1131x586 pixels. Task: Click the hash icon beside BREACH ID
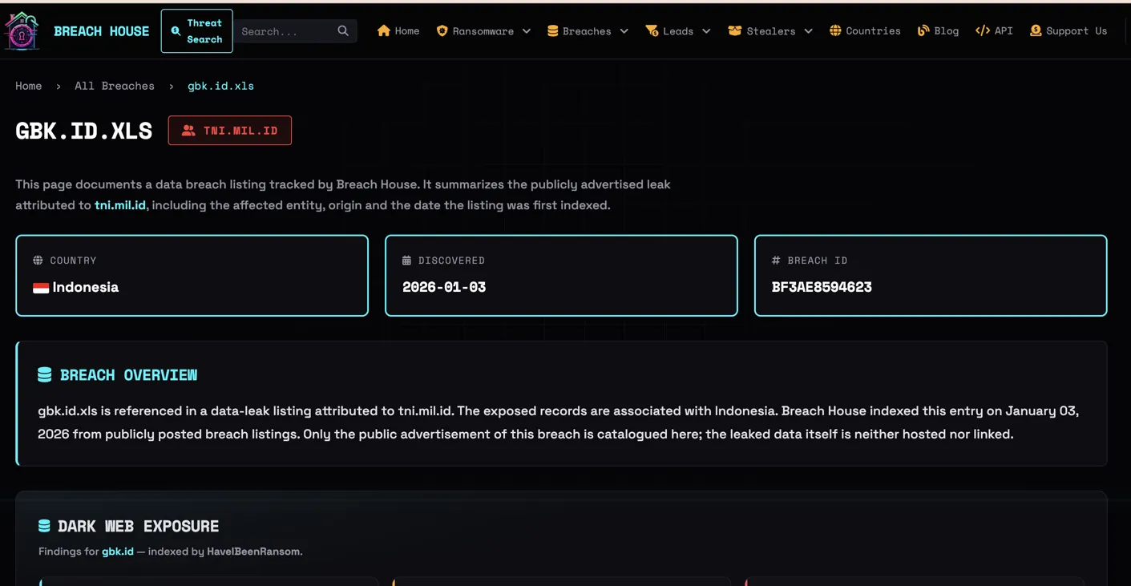tap(776, 261)
